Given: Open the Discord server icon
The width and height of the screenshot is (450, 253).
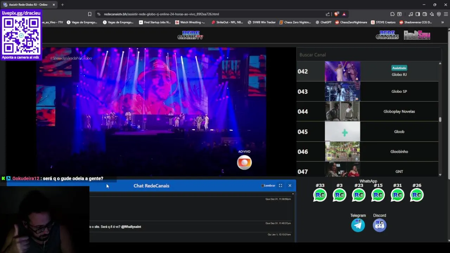Looking at the screenshot, I should [x=379, y=225].
